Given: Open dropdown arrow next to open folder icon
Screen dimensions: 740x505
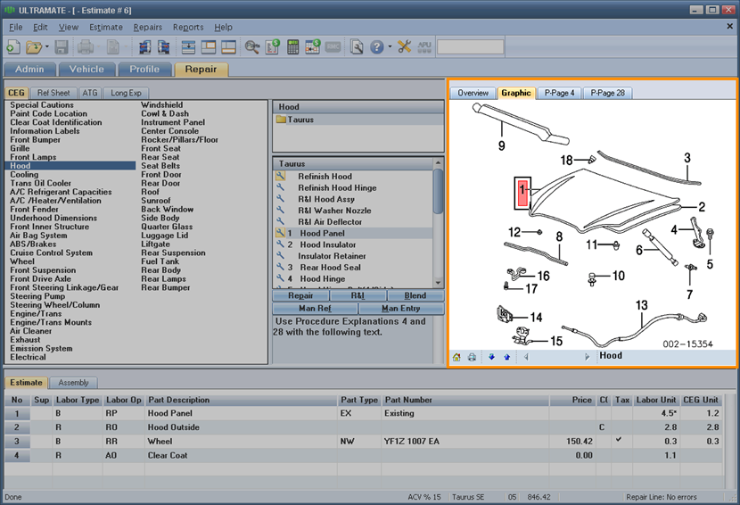Looking at the screenshot, I should coord(45,47).
